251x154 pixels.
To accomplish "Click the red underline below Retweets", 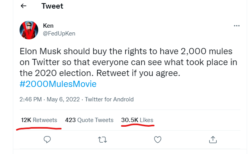I will (x=39, y=128).
